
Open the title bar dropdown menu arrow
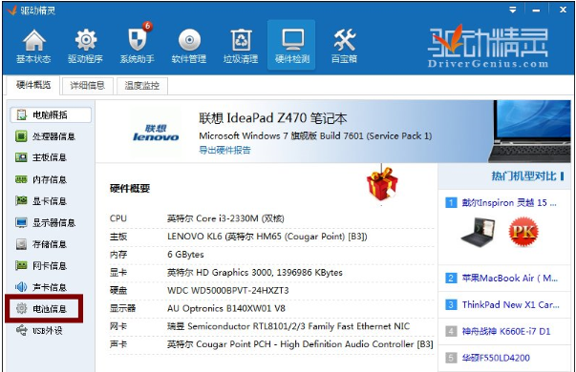point(512,10)
